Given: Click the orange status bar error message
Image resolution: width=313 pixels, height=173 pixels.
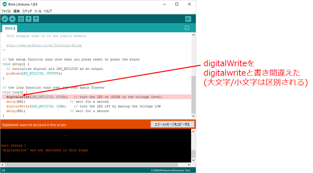Looking at the screenshot, I should [34, 125].
